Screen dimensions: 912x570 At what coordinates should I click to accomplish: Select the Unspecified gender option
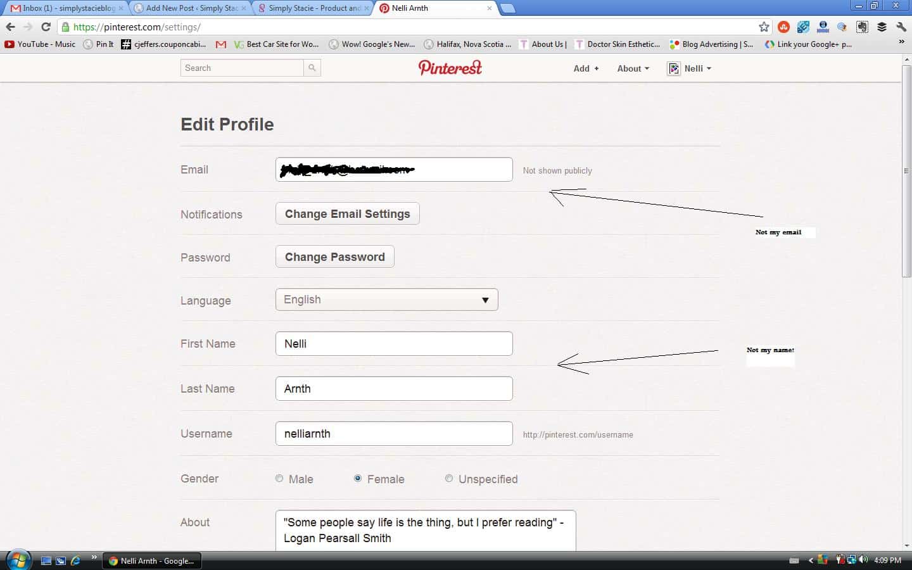click(449, 479)
